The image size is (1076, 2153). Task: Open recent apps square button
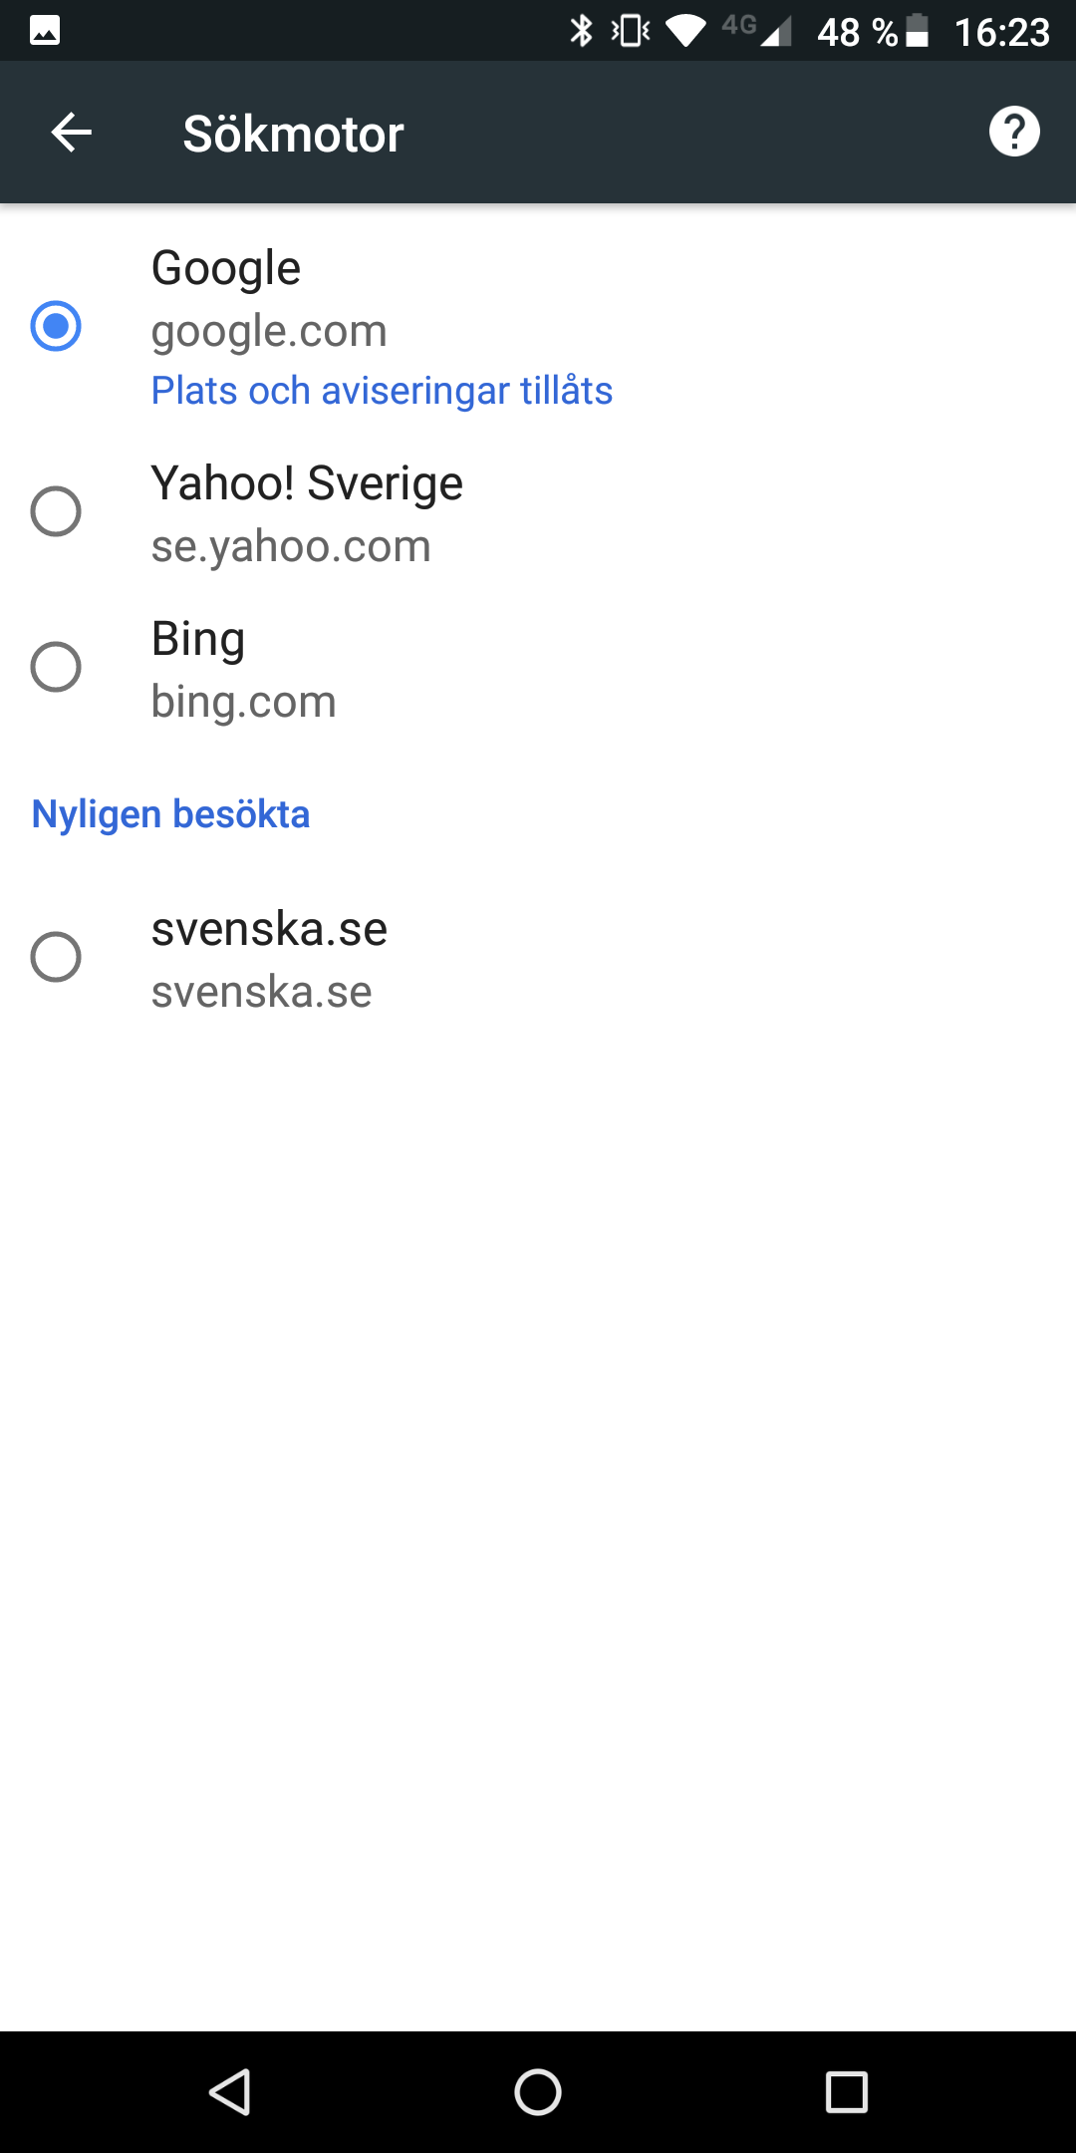846,2091
